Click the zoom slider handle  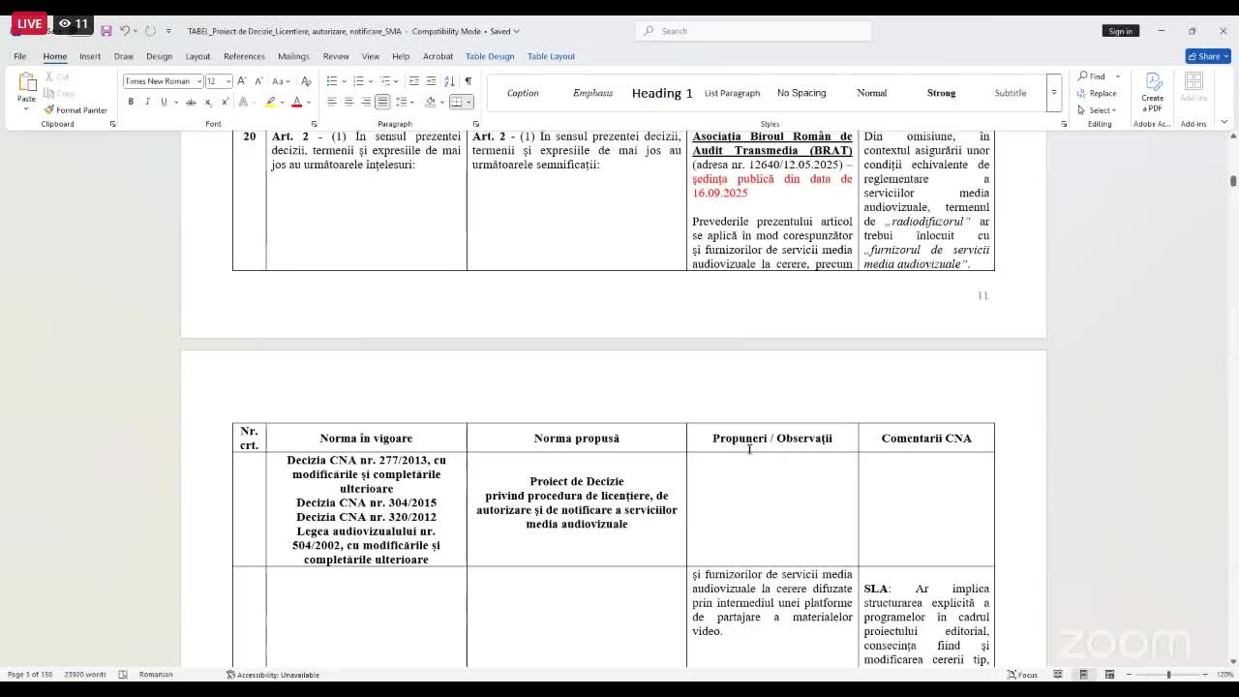click(1168, 675)
